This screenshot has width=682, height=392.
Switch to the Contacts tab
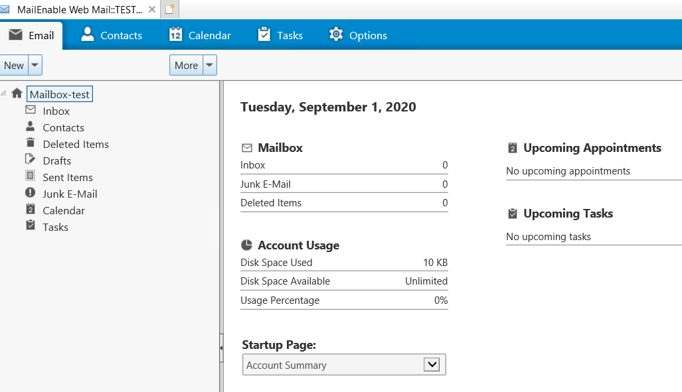point(112,35)
